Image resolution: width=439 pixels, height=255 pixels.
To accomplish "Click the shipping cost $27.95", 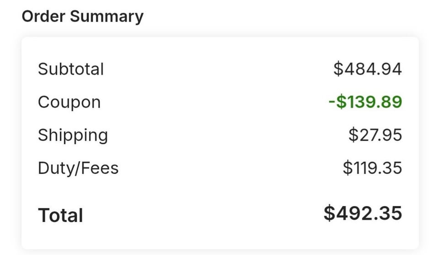I will click(375, 135).
